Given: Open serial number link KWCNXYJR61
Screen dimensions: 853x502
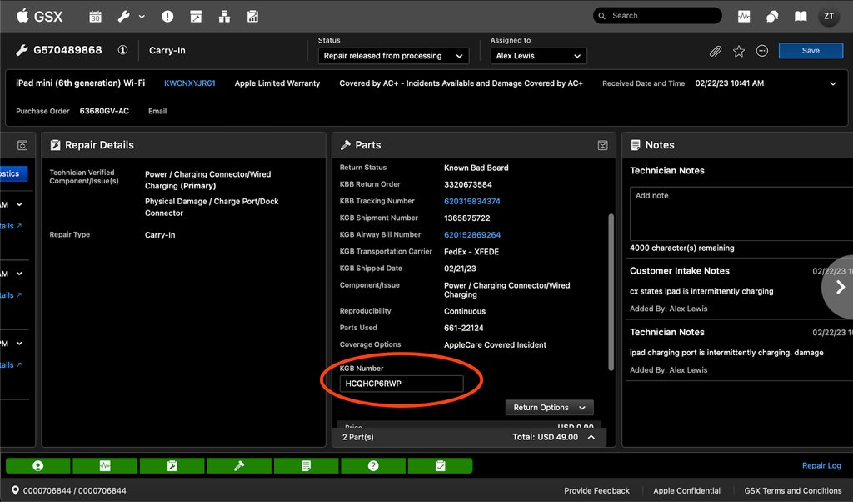Looking at the screenshot, I should (190, 83).
